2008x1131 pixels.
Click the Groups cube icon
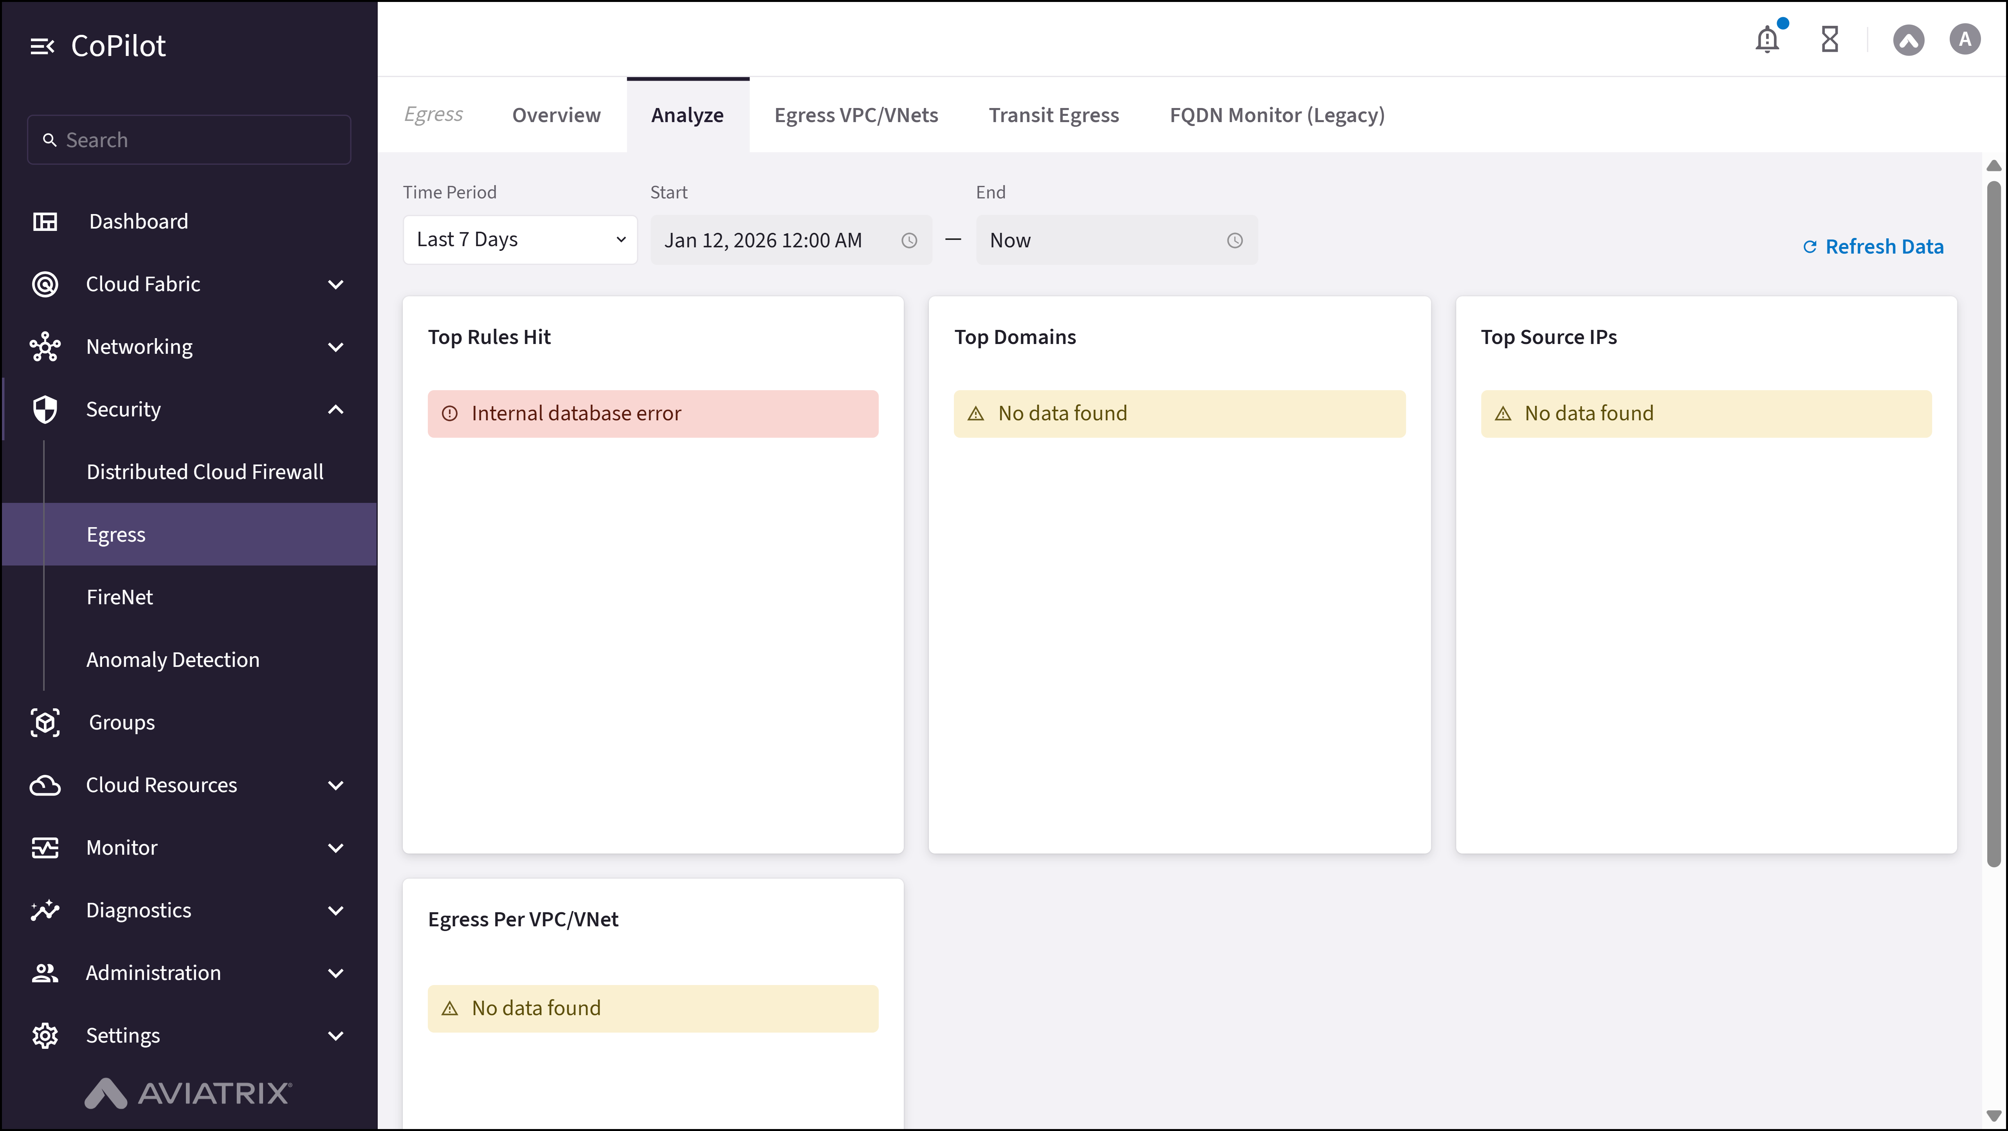click(45, 722)
